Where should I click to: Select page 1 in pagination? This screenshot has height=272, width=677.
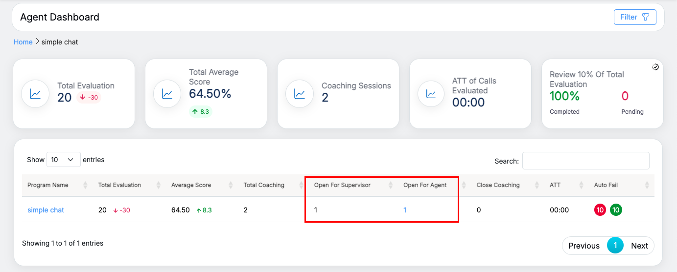coord(615,246)
